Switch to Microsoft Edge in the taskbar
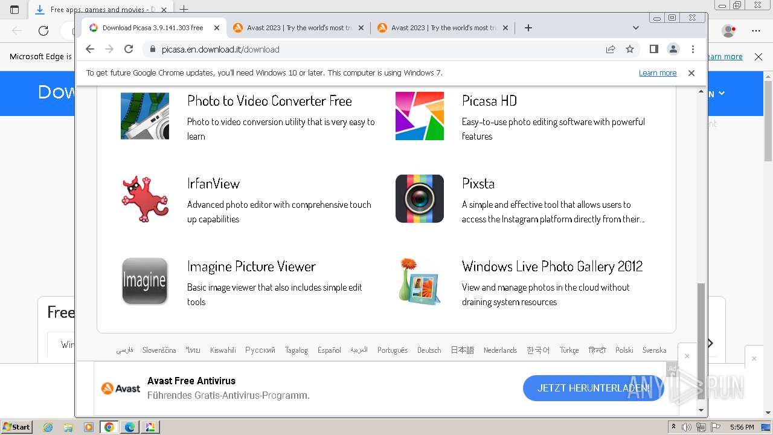The height and width of the screenshot is (435, 773). coord(130,427)
